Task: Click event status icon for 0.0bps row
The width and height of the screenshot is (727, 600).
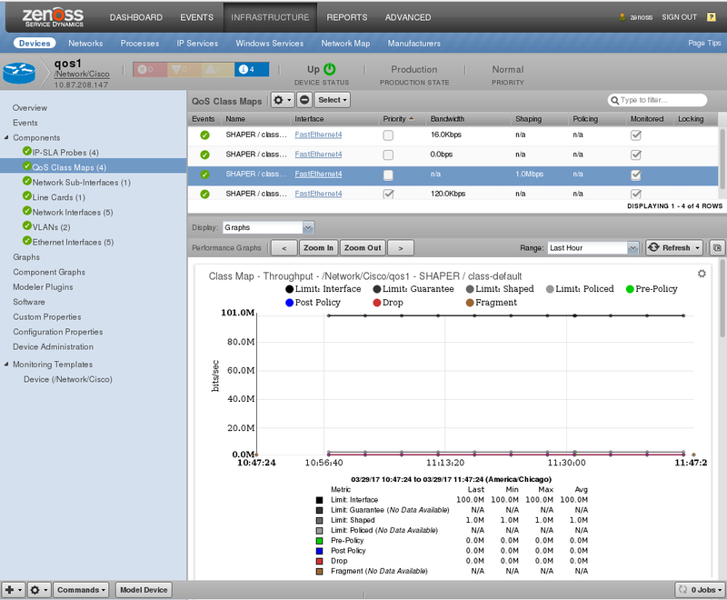Action: pos(204,155)
